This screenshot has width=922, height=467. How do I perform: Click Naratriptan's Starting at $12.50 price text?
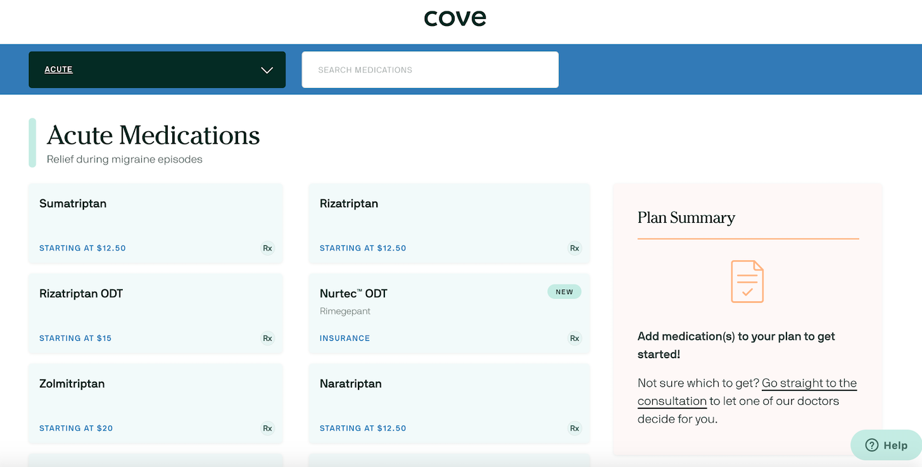pyautogui.click(x=363, y=428)
